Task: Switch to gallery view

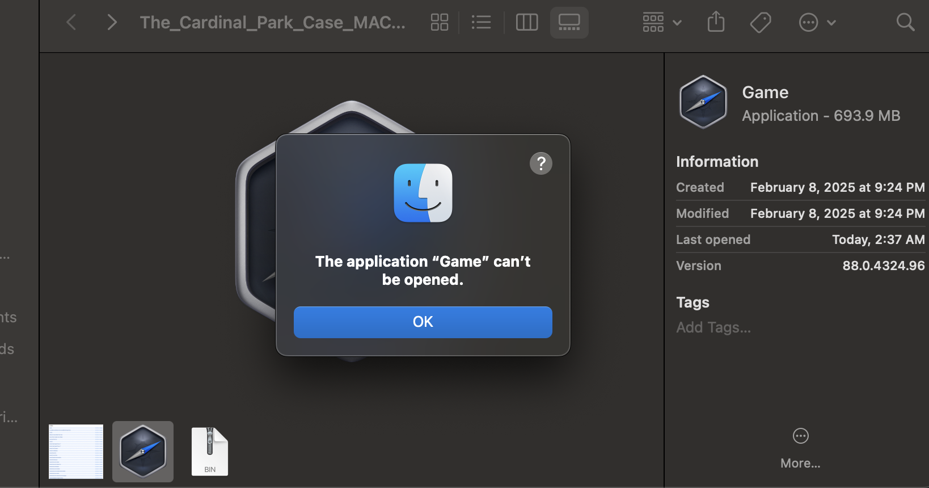Action: pyautogui.click(x=569, y=23)
